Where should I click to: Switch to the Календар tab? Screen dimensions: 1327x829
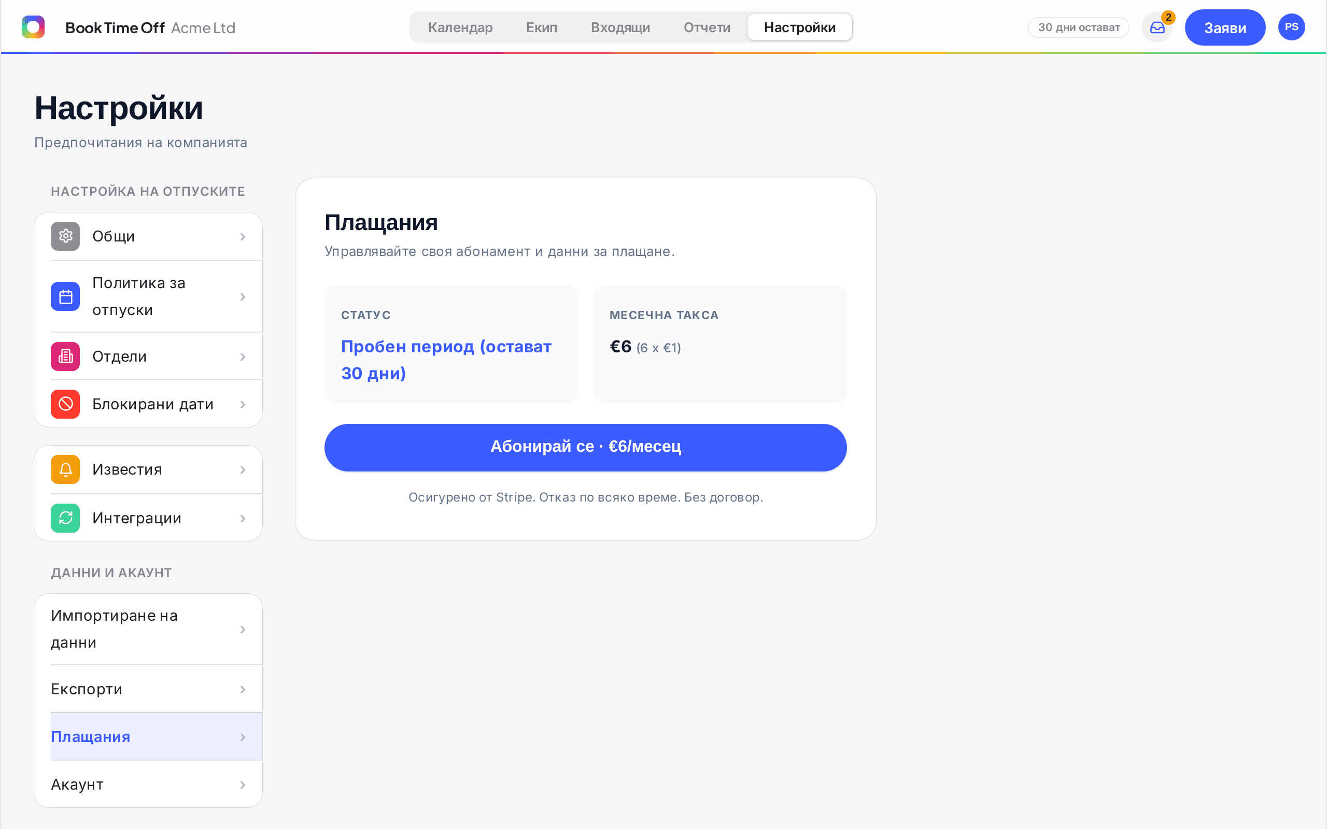tap(460, 27)
